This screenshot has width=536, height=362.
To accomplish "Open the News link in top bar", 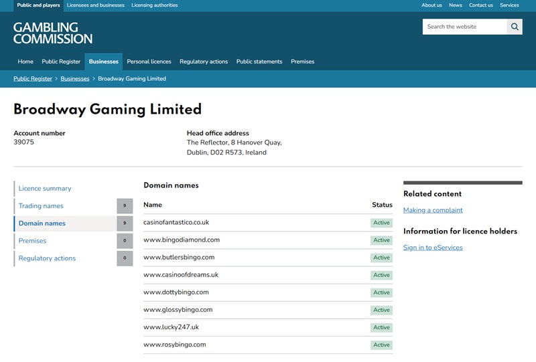I will pyautogui.click(x=456, y=5).
